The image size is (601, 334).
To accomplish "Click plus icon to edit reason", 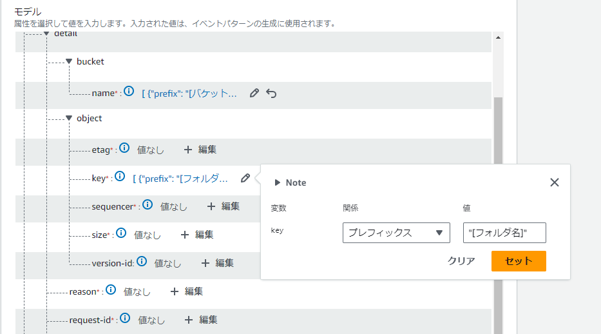I will (175, 291).
